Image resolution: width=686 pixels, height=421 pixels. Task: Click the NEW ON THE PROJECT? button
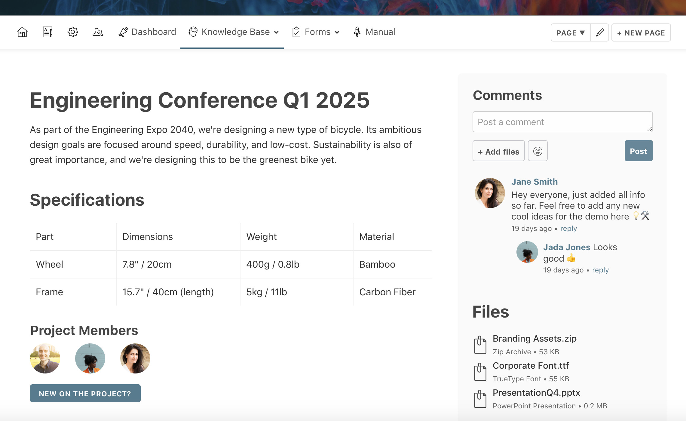point(85,393)
